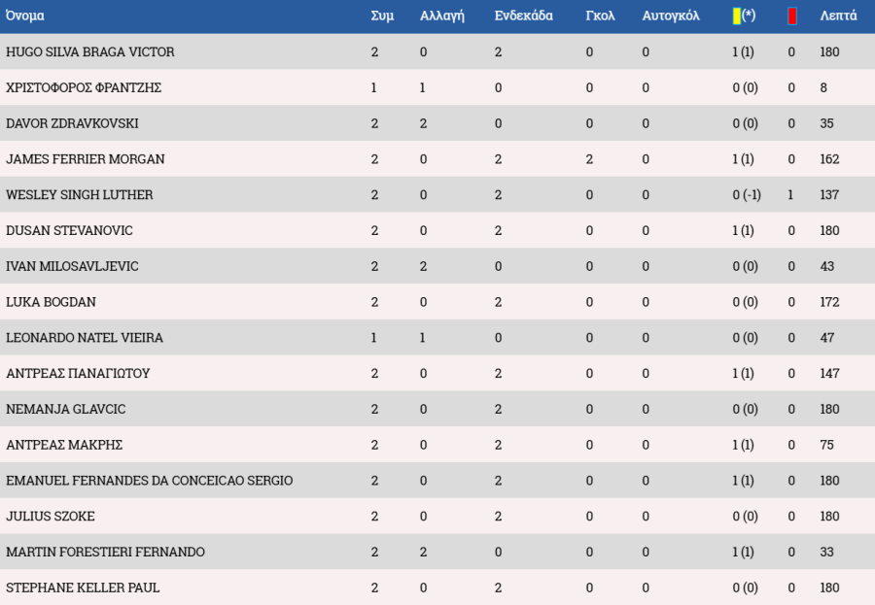Click the name ΑΝΤΡΕΑΣ ΜΑΚΡΗΣ
The image size is (875, 605).
point(64,445)
